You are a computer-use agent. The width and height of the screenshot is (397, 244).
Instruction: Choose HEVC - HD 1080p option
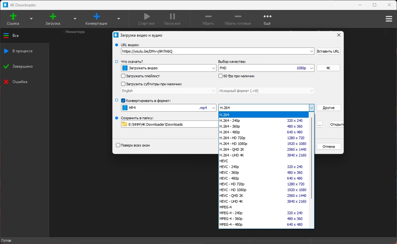pos(264,190)
